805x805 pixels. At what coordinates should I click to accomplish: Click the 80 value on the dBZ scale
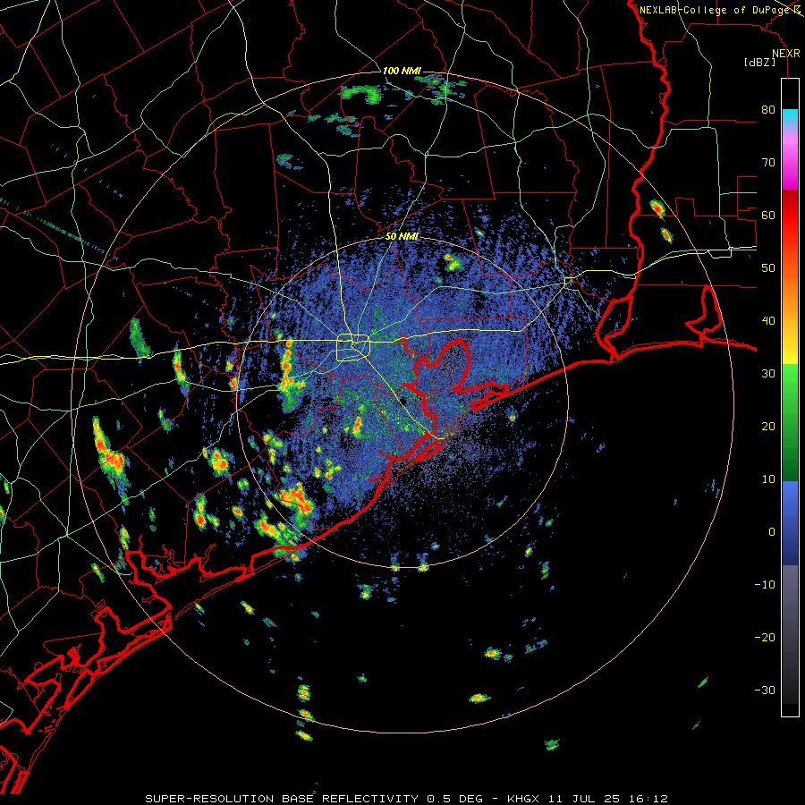[768, 110]
